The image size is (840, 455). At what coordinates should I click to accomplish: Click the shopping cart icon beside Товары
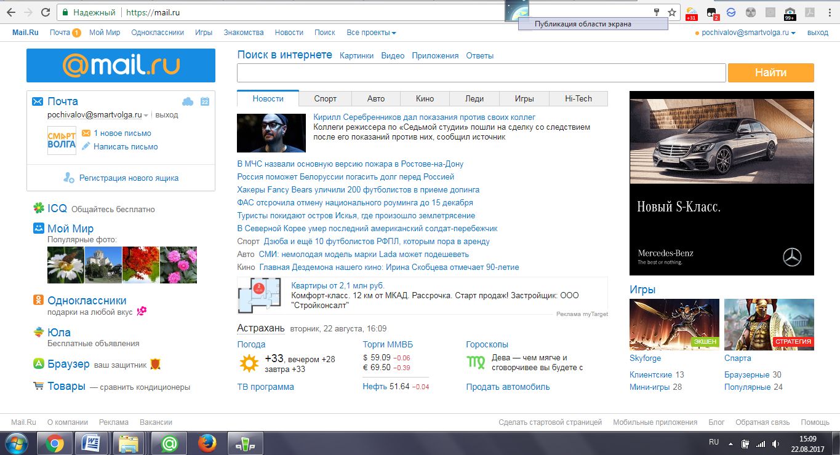pos(38,386)
